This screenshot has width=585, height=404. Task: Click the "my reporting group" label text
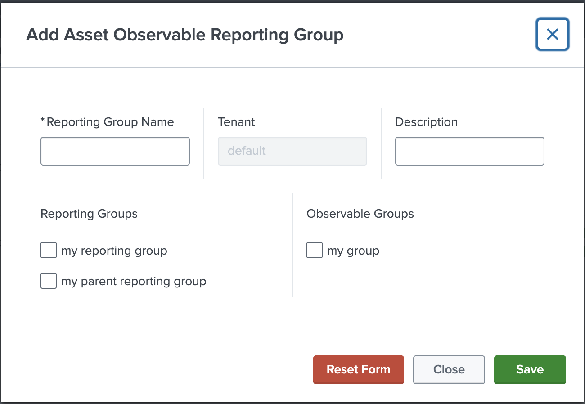pos(113,251)
